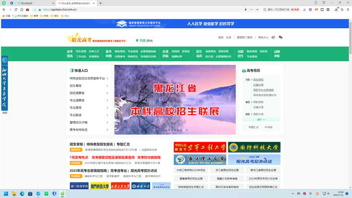This screenshot has height=198, width=352.
Task: Click the Weibo icon in page header
Action: pos(273,37)
